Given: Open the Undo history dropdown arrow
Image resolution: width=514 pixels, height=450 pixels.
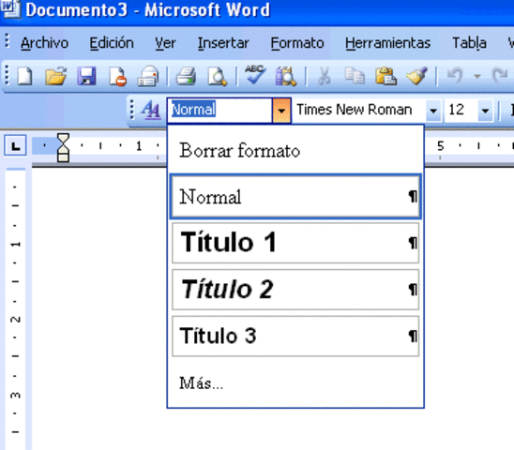Looking at the screenshot, I should click(x=477, y=76).
